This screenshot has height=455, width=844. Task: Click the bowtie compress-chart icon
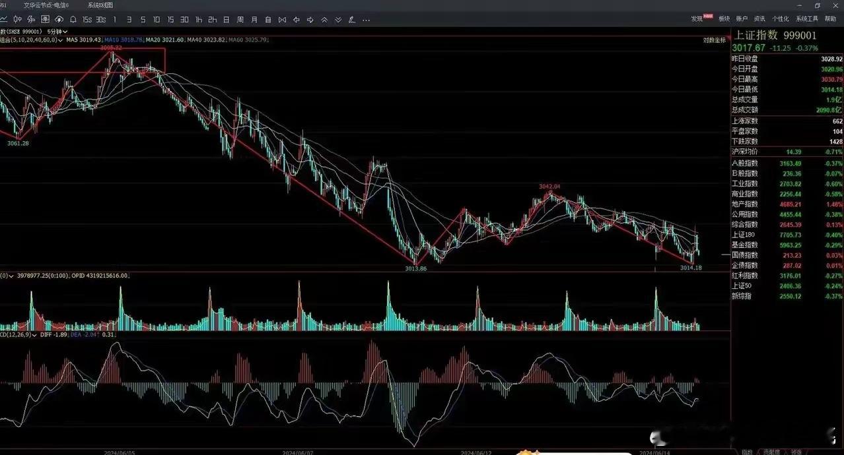tap(281, 20)
